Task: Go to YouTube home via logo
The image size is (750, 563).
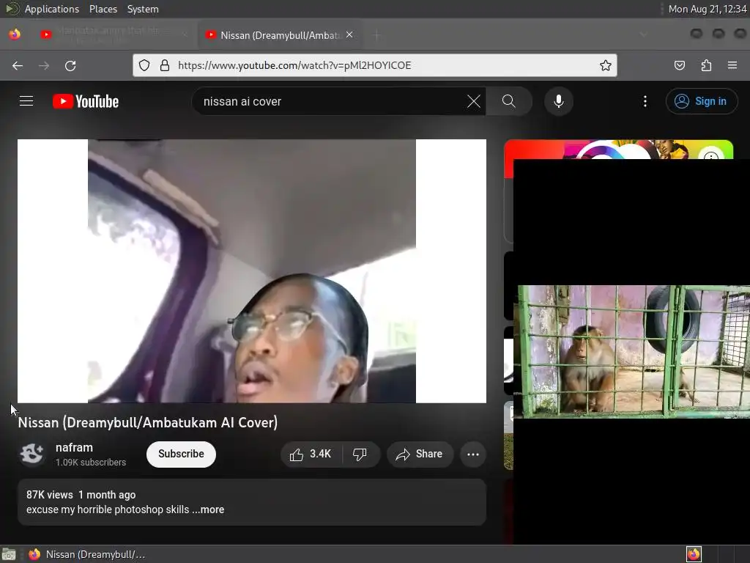Action: pyautogui.click(x=86, y=101)
